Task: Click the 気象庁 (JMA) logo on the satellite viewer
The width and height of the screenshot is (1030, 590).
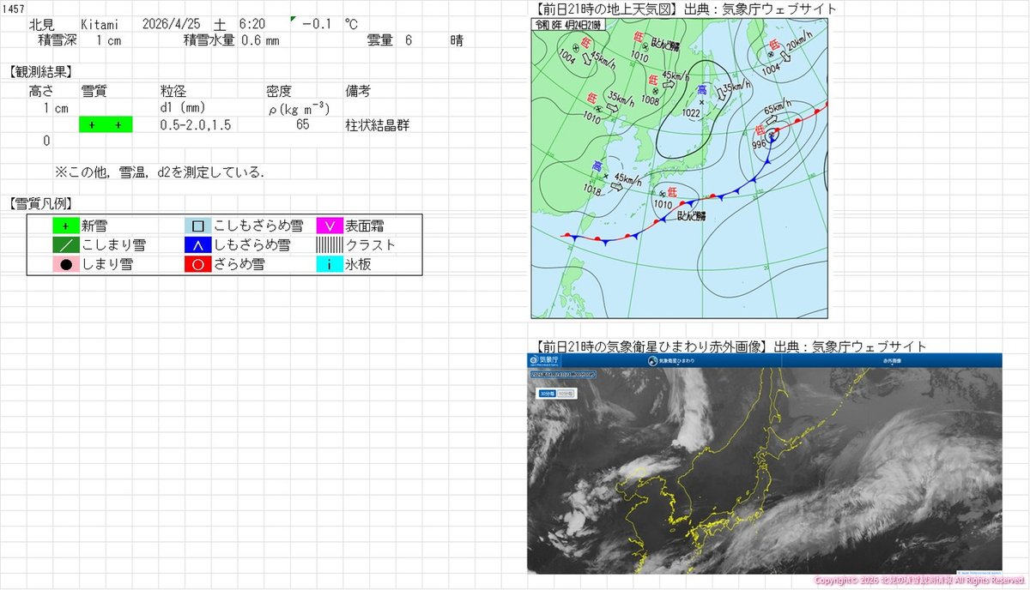Action: pyautogui.click(x=542, y=360)
